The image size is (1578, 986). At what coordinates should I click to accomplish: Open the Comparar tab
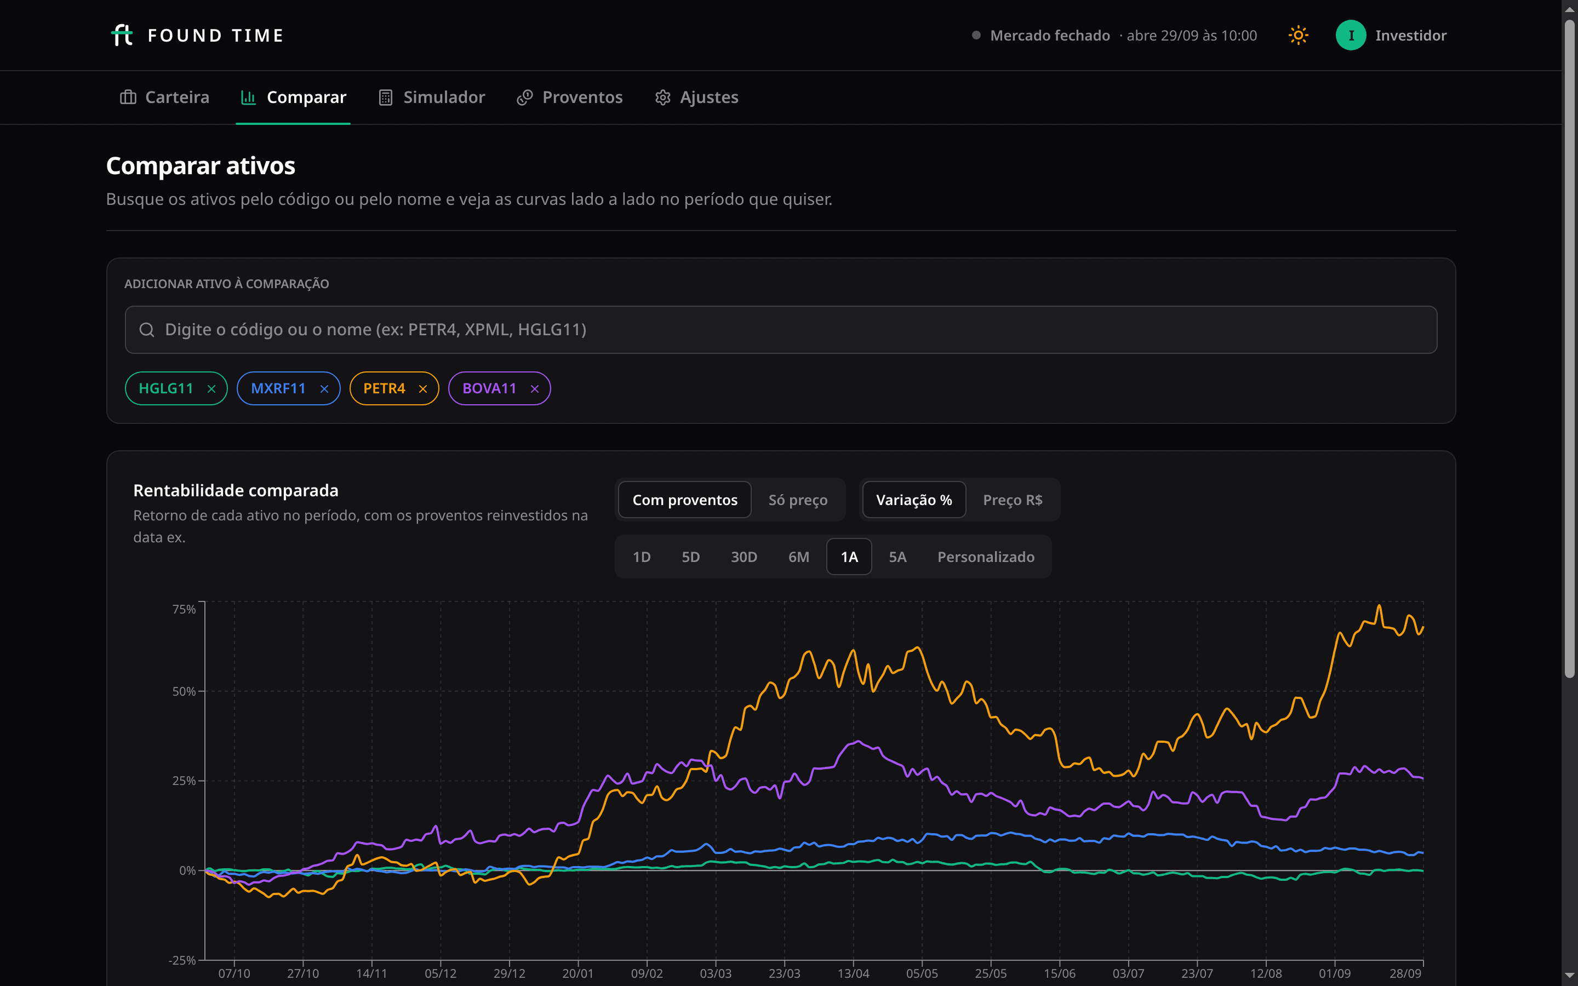[294, 97]
